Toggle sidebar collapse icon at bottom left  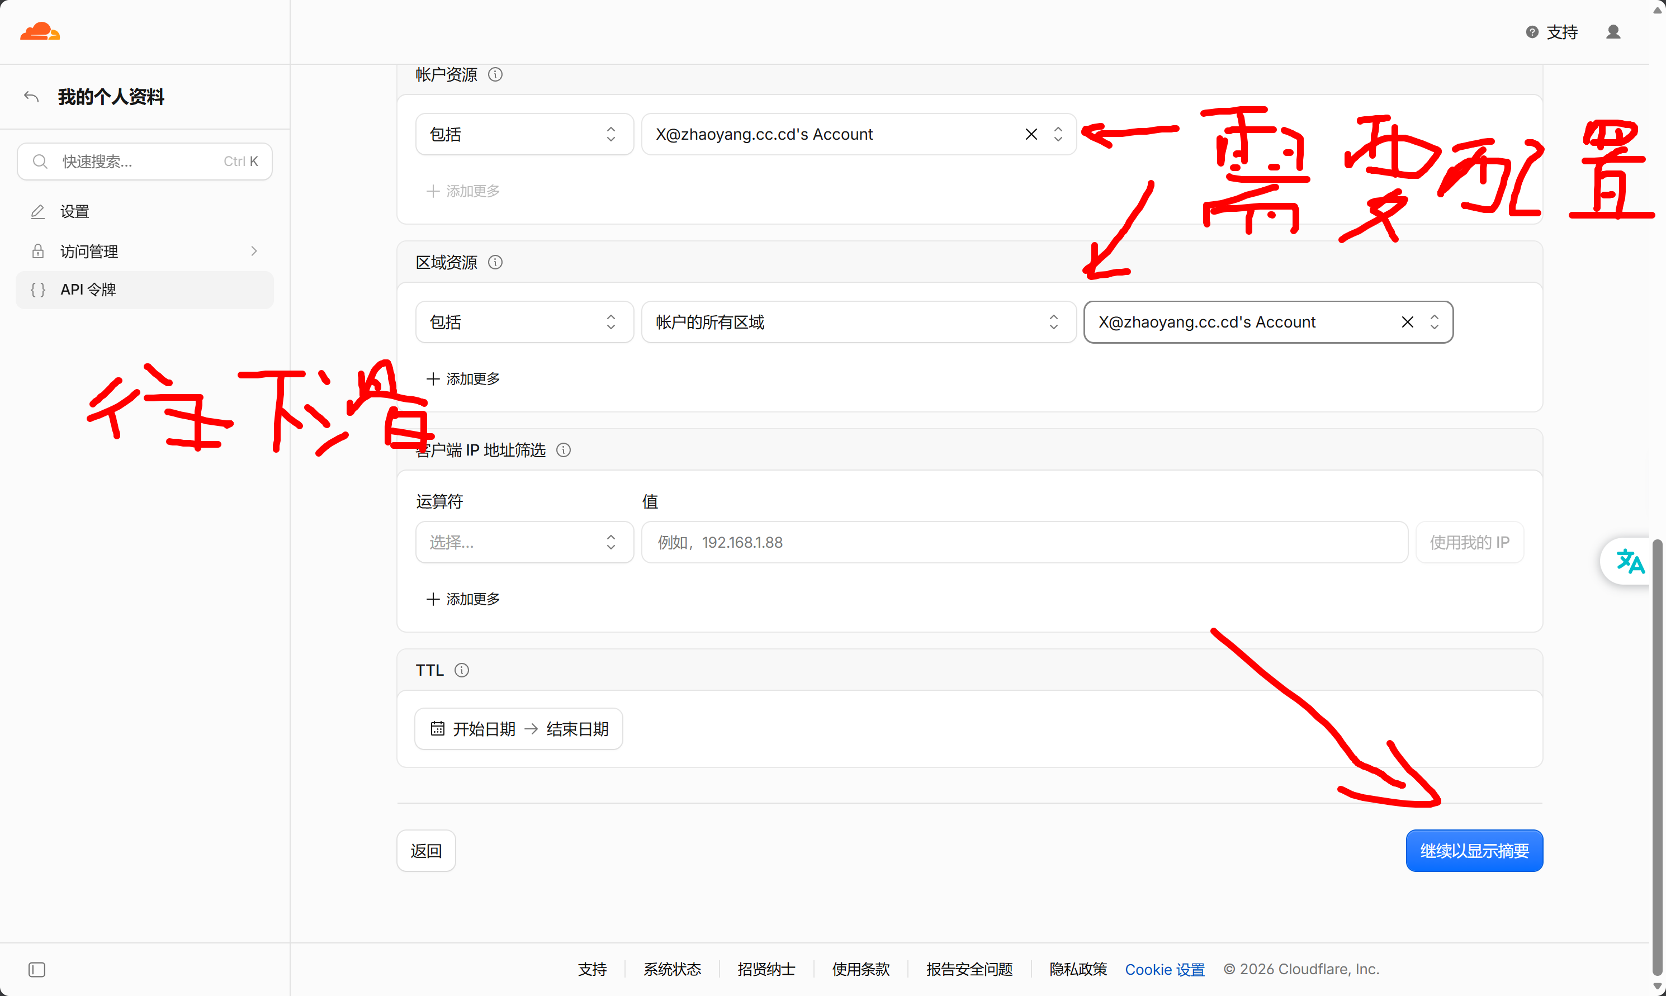(x=37, y=969)
